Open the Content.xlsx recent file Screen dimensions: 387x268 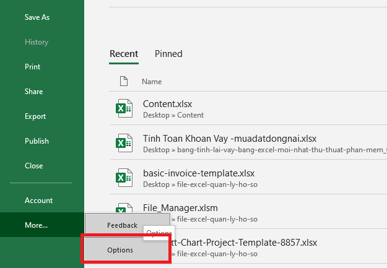pos(248,108)
